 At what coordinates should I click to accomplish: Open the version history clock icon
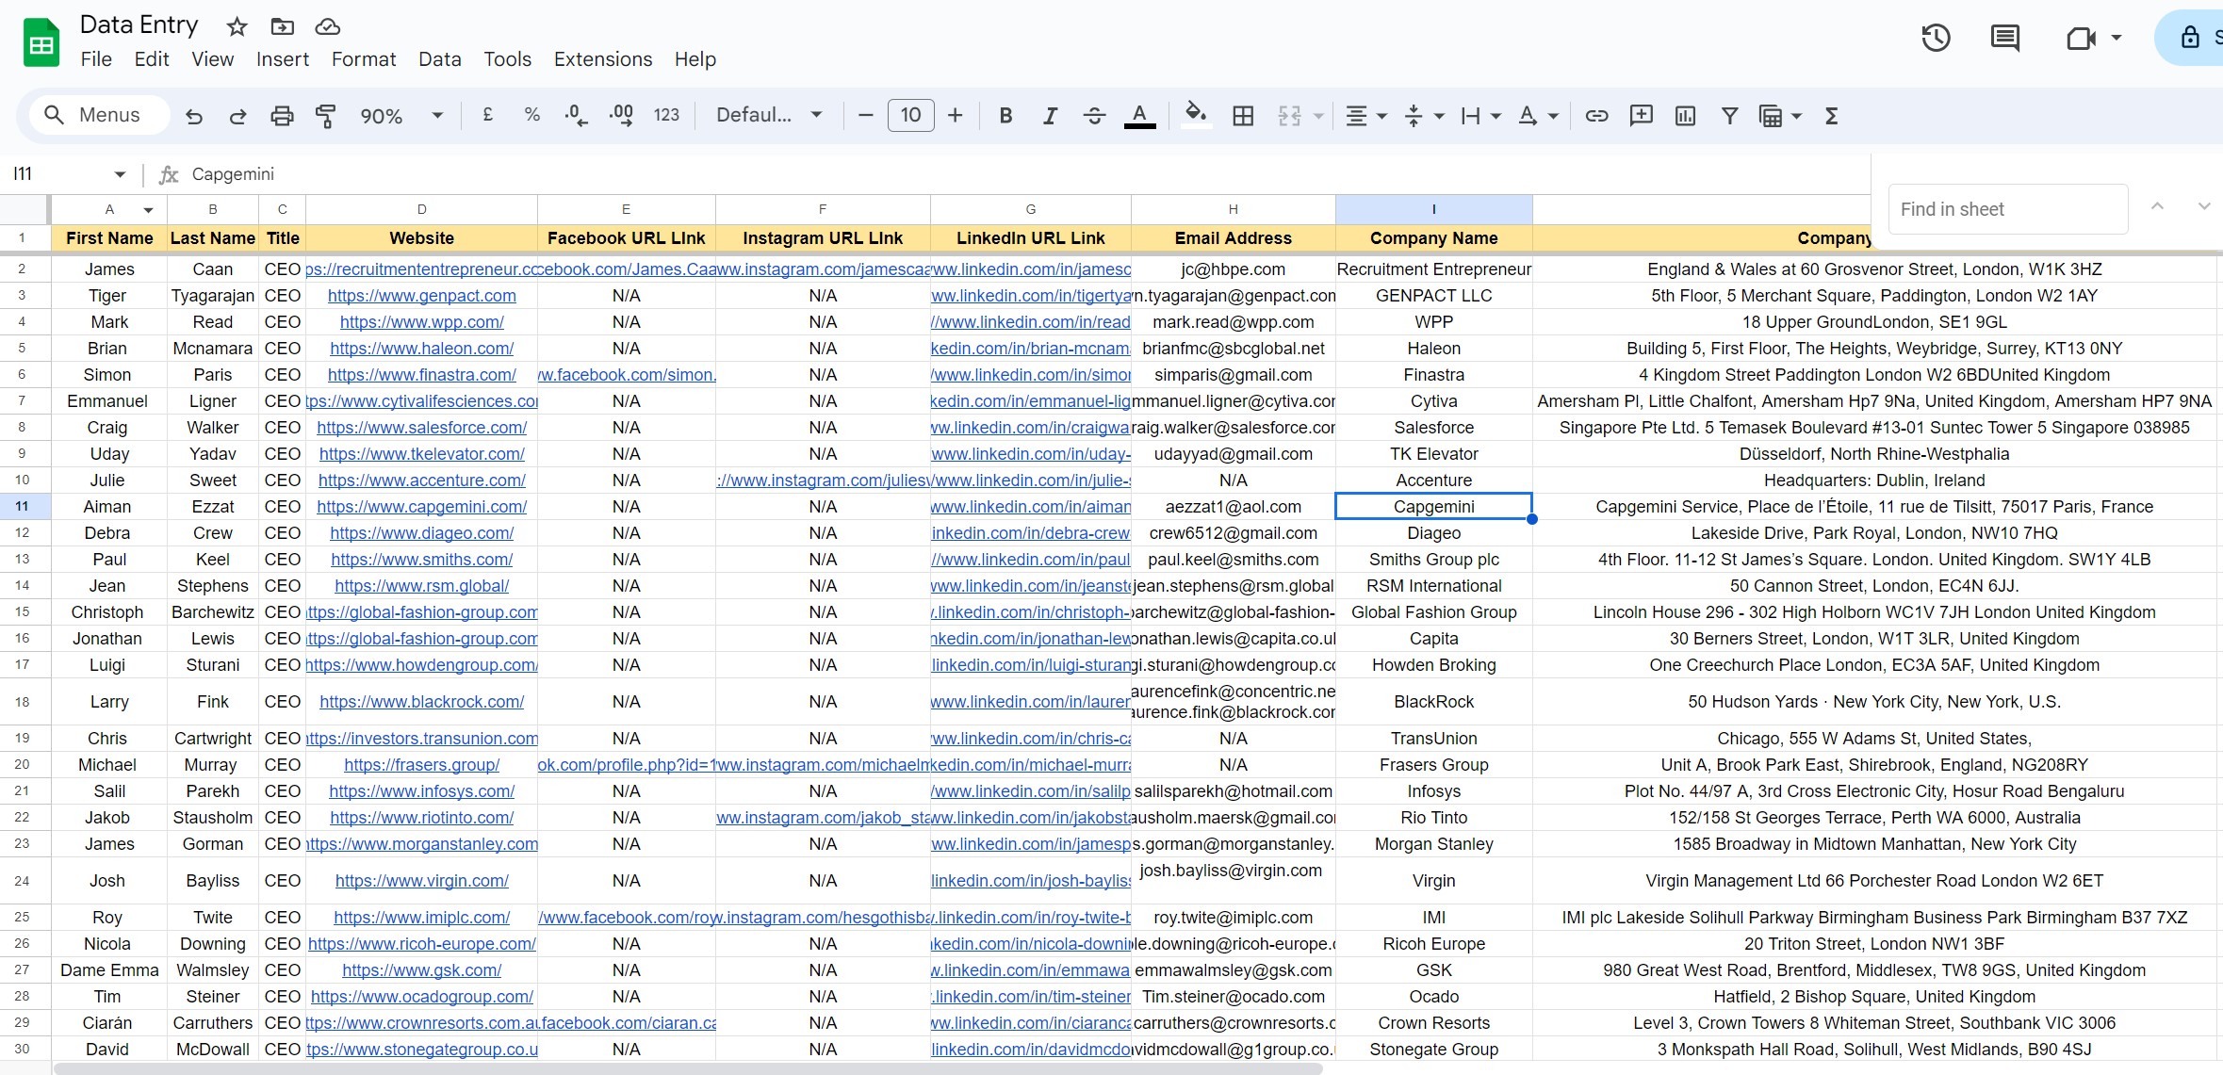(x=1936, y=38)
